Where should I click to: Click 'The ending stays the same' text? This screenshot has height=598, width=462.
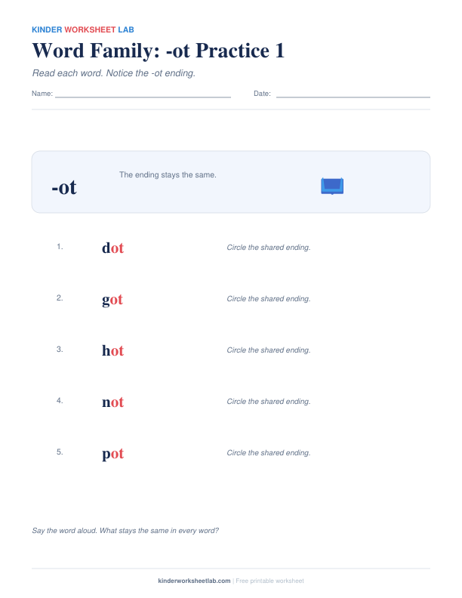tap(168, 174)
